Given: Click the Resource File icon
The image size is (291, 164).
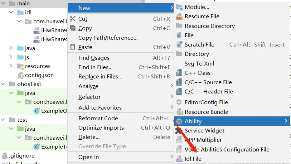Looking at the screenshot, I should tap(179, 16).
